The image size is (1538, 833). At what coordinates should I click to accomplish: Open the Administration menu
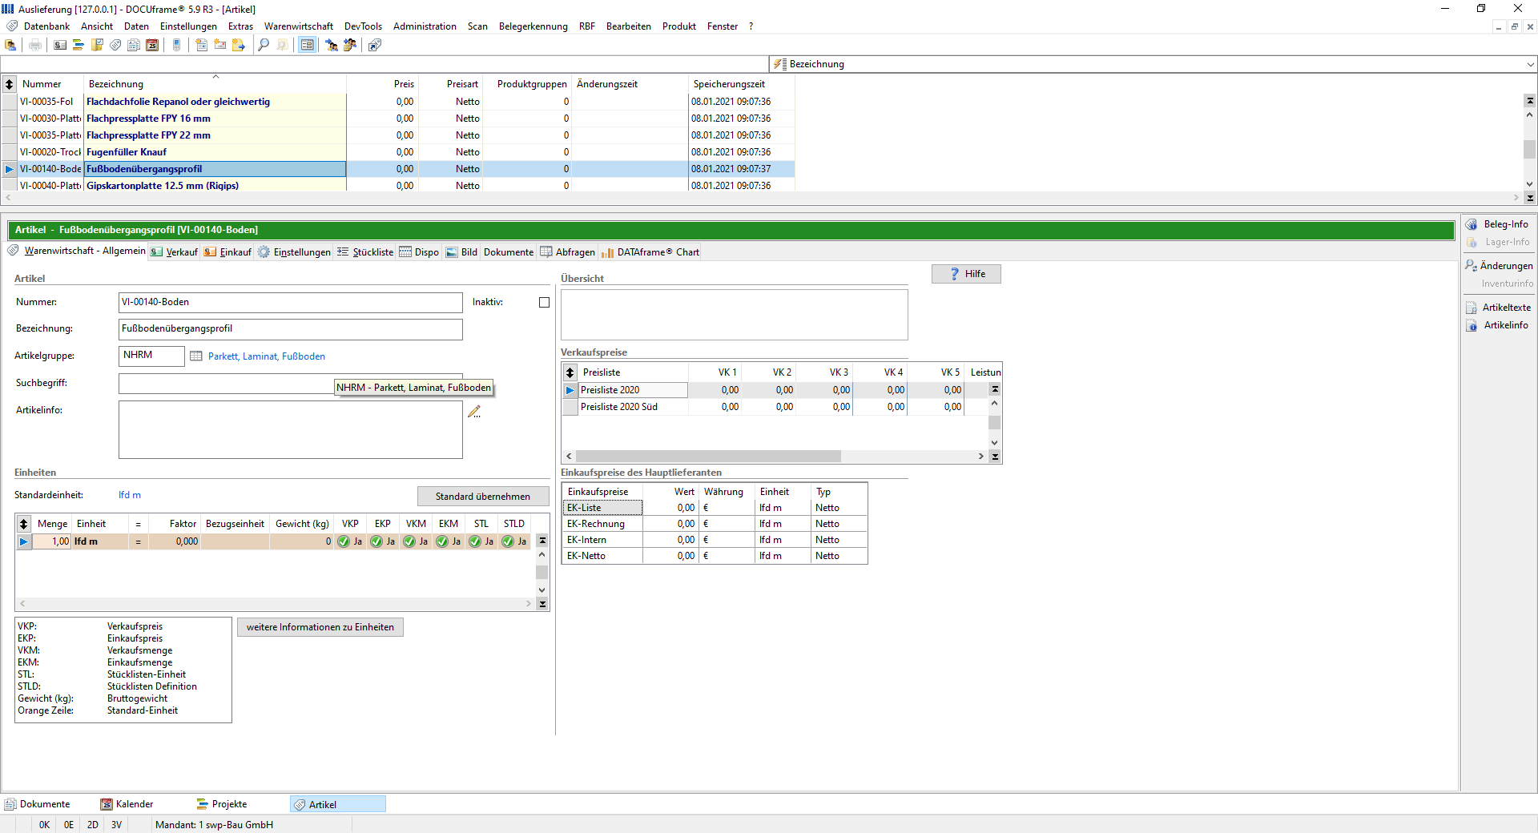click(x=425, y=26)
